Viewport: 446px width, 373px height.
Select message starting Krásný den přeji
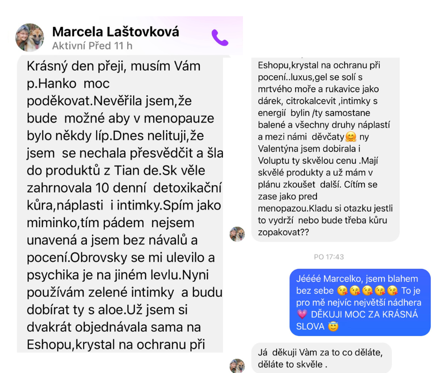120,204
